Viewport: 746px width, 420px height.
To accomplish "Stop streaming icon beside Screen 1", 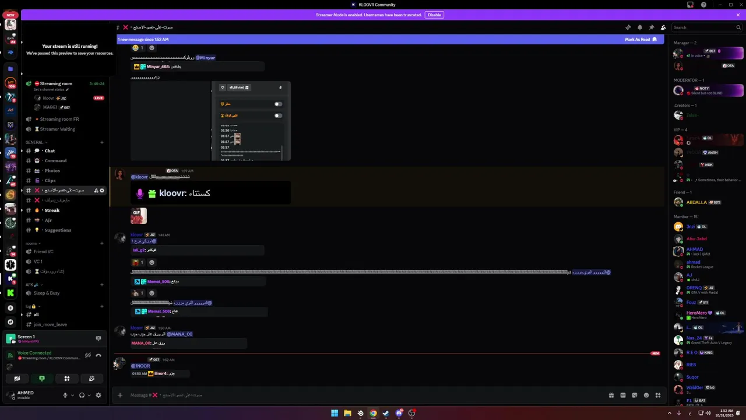I will (98, 338).
